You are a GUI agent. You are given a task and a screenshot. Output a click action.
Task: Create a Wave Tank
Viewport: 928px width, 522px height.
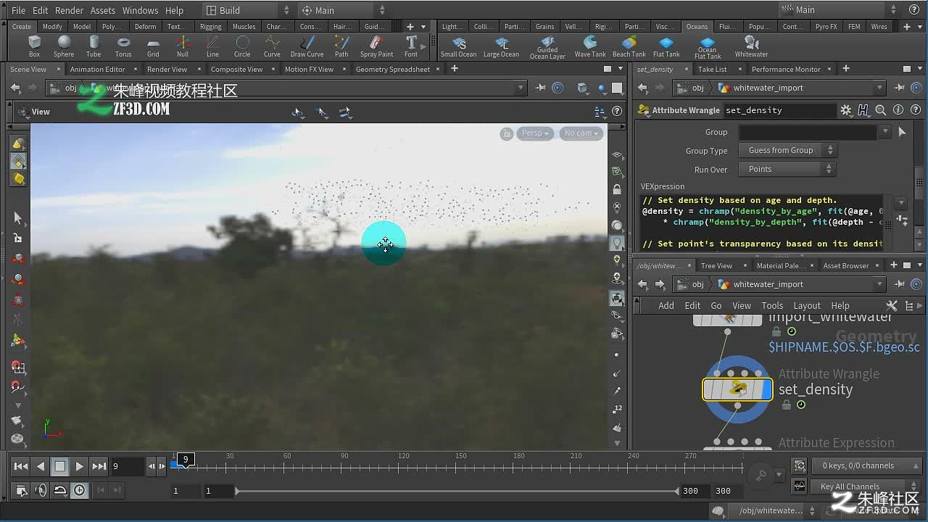[590, 47]
